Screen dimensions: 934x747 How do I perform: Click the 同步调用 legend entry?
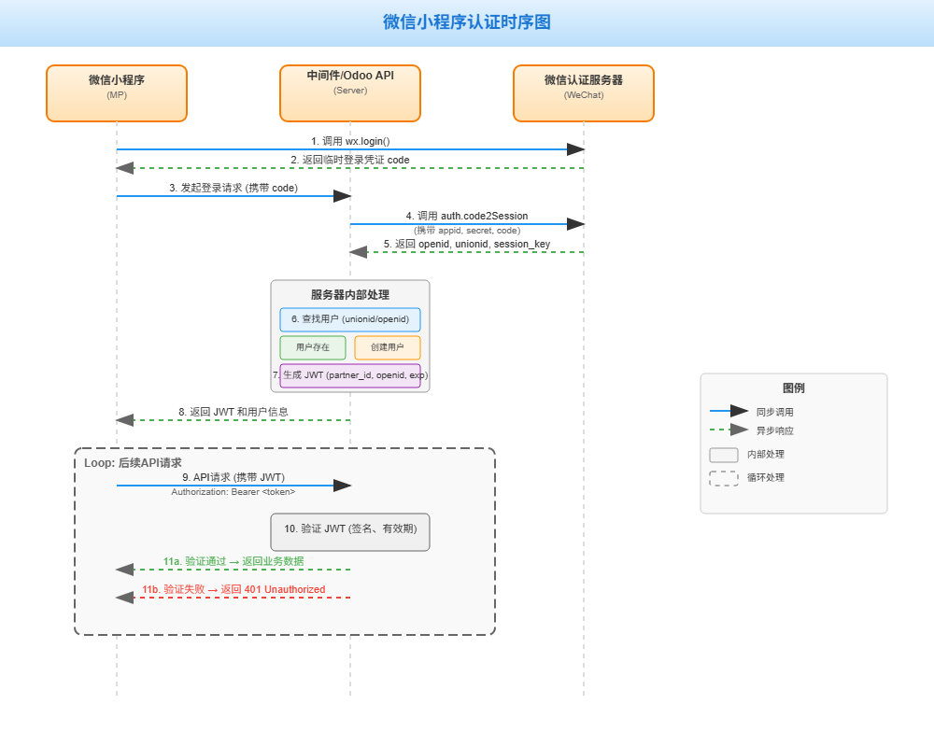coord(775,412)
